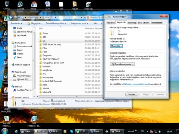Open the Jegyek folder on desktop
This screenshot has height=134, width=179.
[x=75, y=5]
